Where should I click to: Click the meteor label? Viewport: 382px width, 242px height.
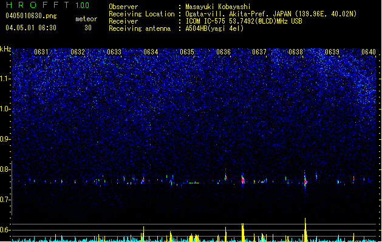(x=86, y=19)
